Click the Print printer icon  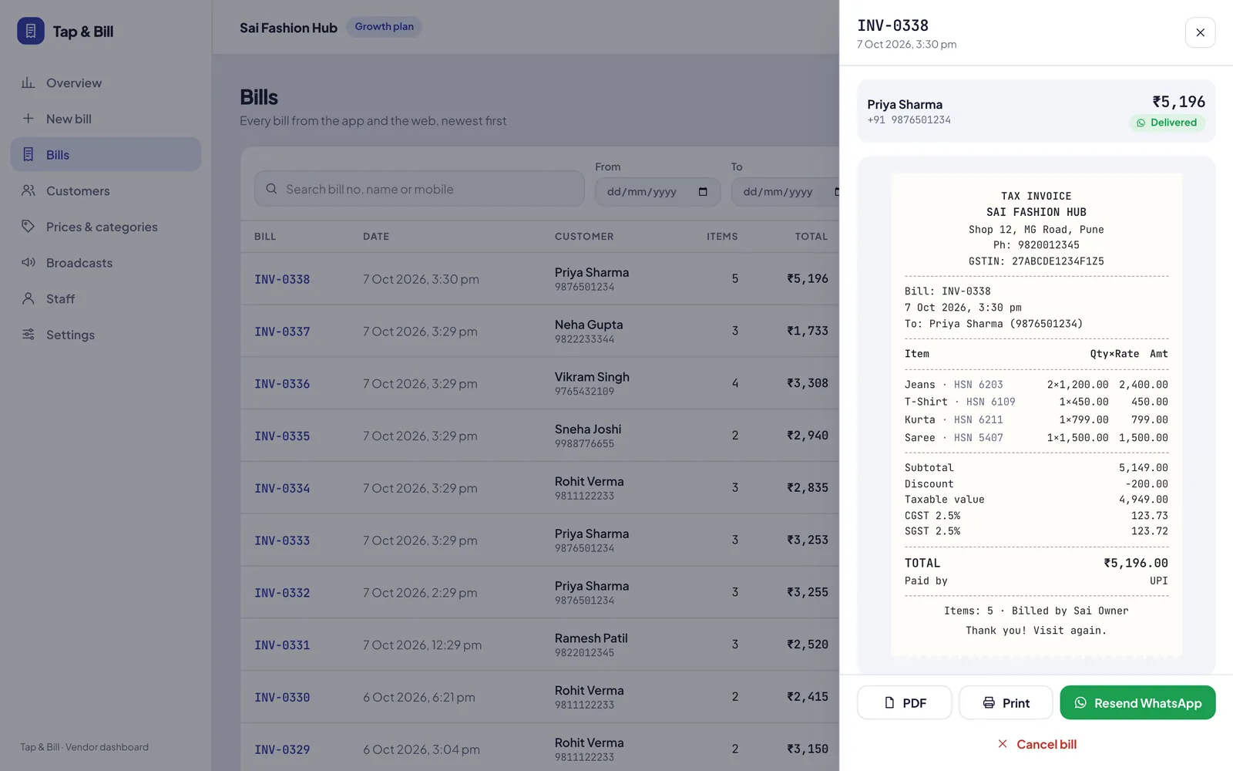989,702
